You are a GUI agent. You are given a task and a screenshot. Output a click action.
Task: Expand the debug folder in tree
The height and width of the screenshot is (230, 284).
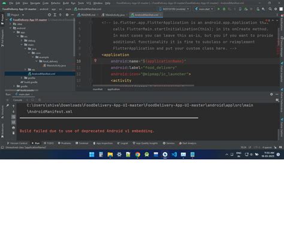click(22, 41)
